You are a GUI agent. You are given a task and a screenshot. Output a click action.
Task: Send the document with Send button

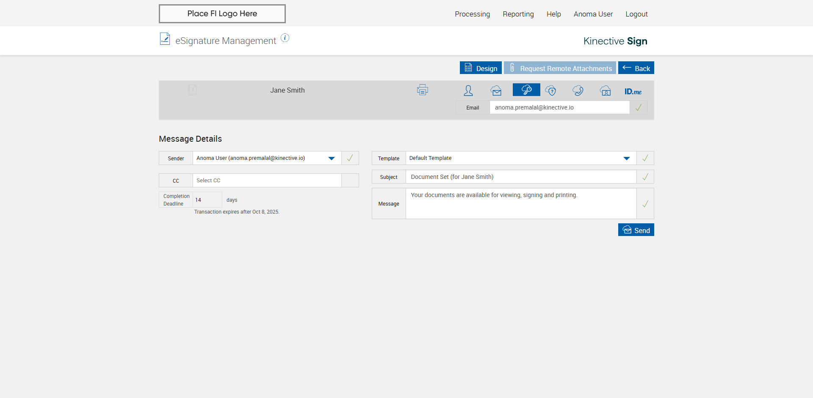636,230
